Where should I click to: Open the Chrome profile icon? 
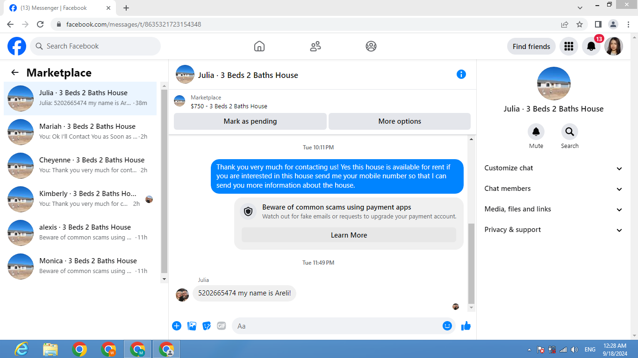[613, 24]
